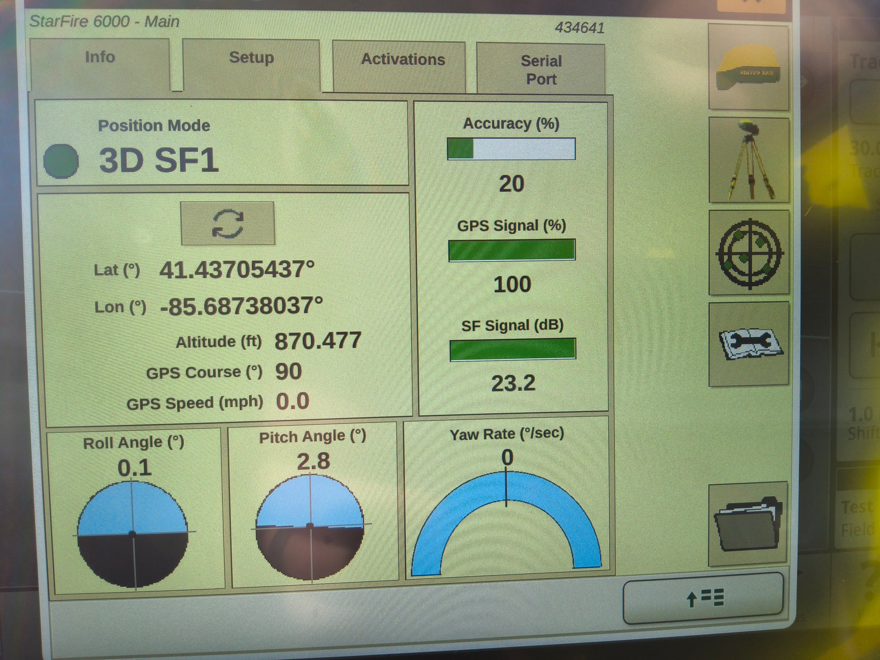Select the tripod base station icon

tap(748, 160)
